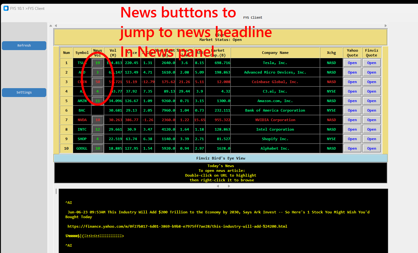Open Finviz Quote for Intel Corporation
This screenshot has height=253, width=418.
pos(372,129)
